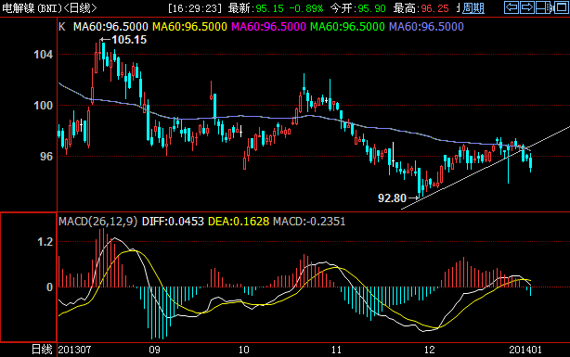Click the 105.15 high price annotation
Screen dimensions: 570x357
129,40
